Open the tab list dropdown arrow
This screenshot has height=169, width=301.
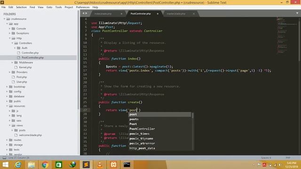[x=297, y=13]
